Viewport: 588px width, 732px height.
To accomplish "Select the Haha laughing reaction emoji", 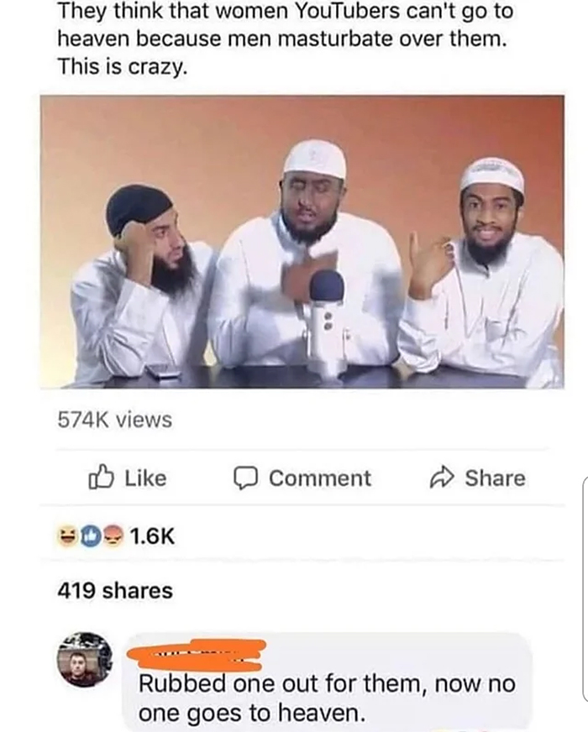I will tap(66, 536).
